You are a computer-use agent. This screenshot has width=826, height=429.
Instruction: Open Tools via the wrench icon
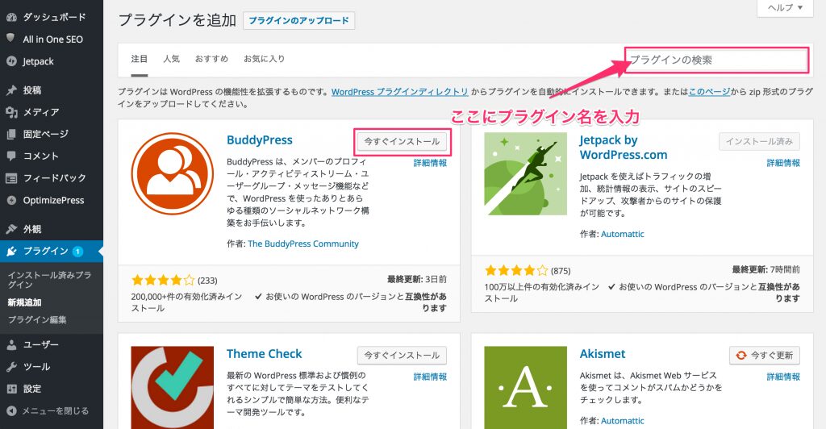(x=11, y=367)
